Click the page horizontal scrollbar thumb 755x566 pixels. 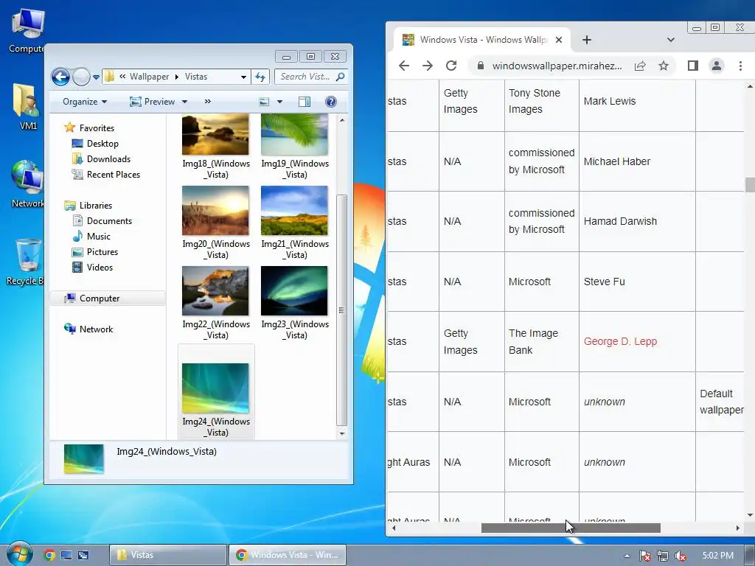click(571, 528)
